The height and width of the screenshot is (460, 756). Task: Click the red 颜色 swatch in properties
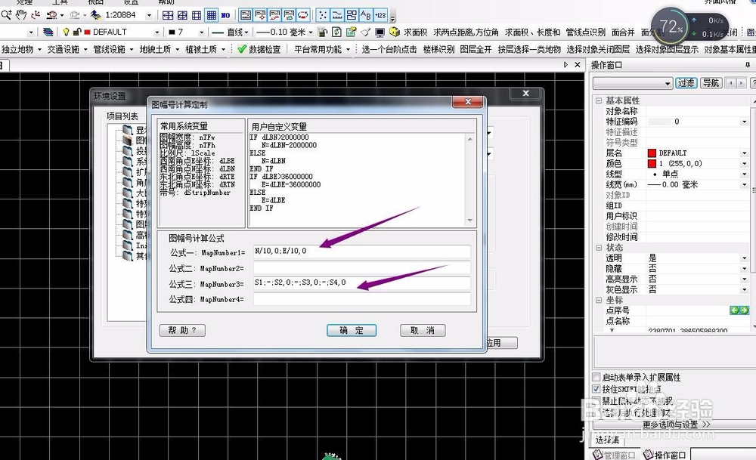click(652, 164)
